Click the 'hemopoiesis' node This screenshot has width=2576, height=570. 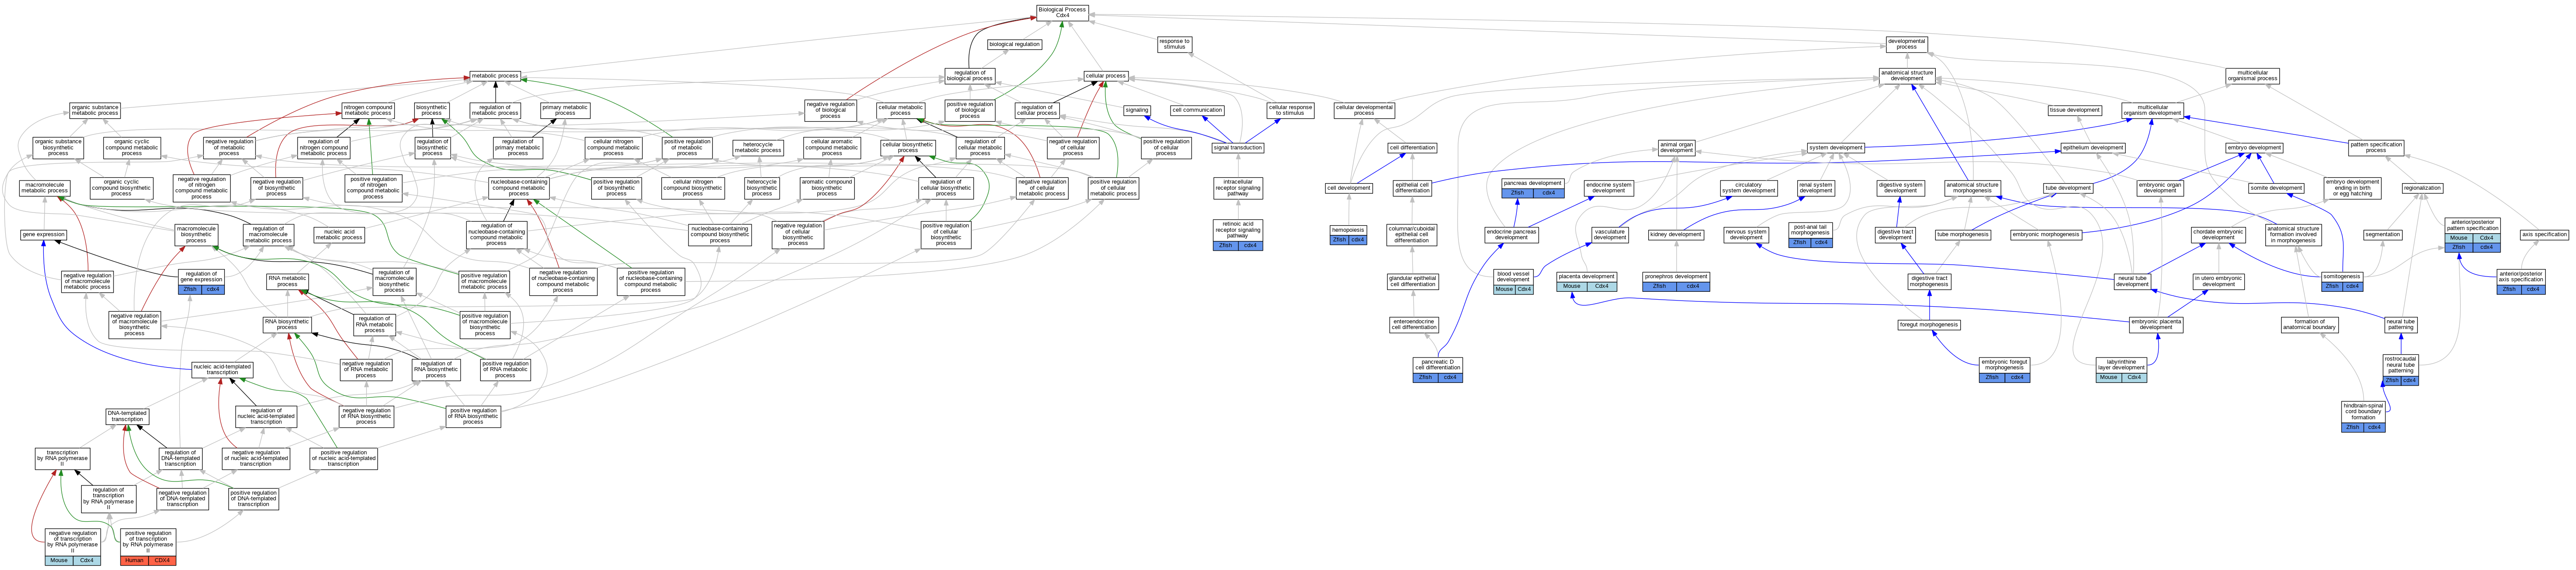click(1348, 230)
